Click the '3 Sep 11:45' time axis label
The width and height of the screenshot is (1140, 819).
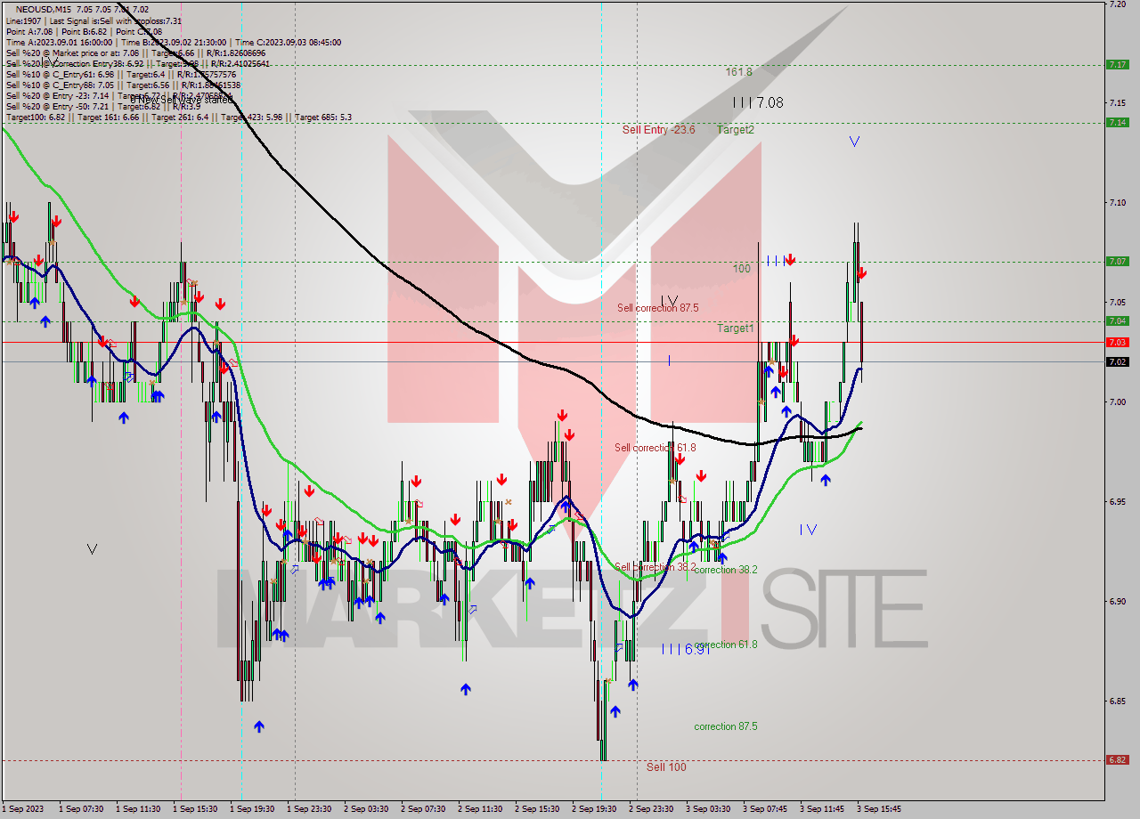point(821,808)
